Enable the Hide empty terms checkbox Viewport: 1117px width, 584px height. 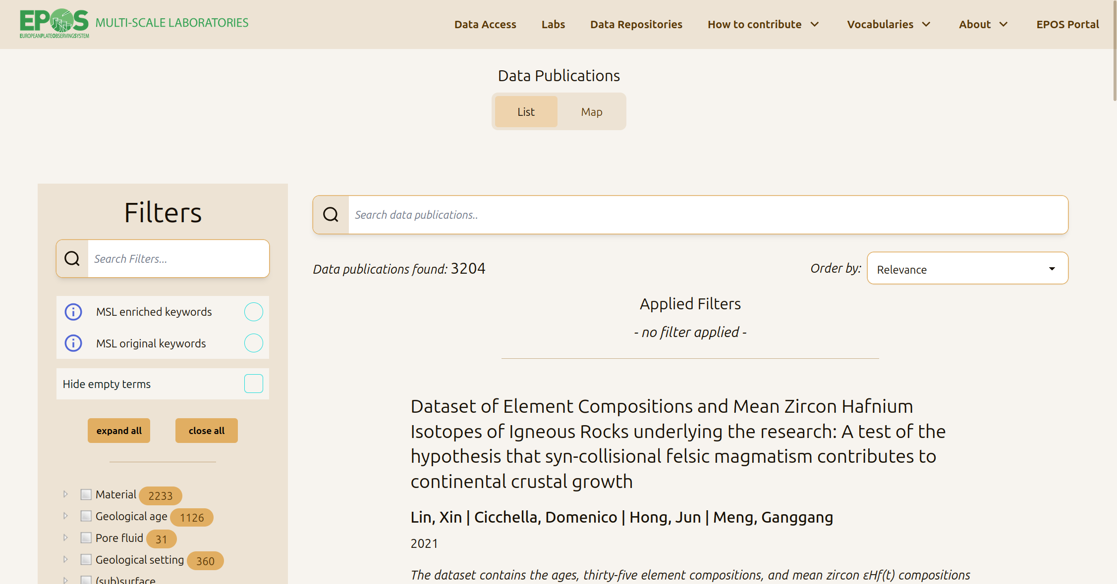[x=254, y=384]
